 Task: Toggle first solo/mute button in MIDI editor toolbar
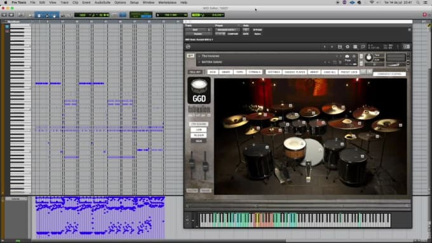pyautogui.click(x=4, y=15)
